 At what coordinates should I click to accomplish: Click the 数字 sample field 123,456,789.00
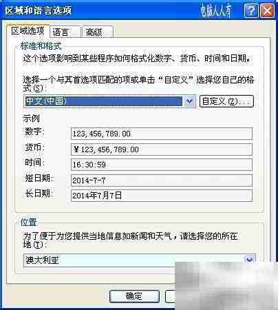coord(162,134)
